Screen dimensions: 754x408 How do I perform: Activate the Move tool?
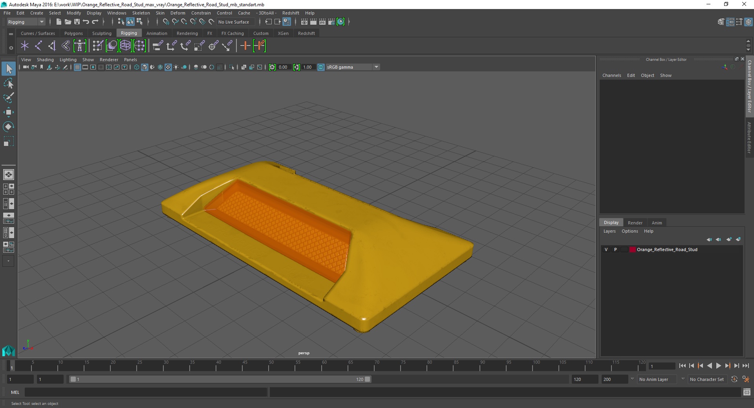click(9, 112)
